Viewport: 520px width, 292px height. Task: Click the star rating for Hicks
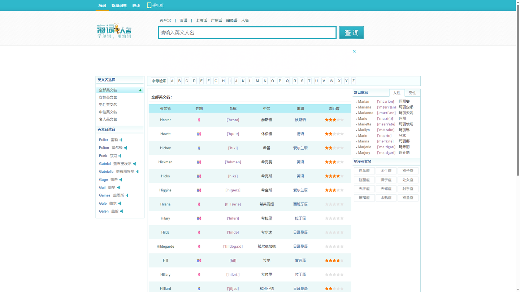(334, 176)
